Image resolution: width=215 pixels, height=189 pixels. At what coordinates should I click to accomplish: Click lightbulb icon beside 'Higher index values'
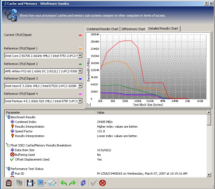pyautogui.click(x=12, y=126)
